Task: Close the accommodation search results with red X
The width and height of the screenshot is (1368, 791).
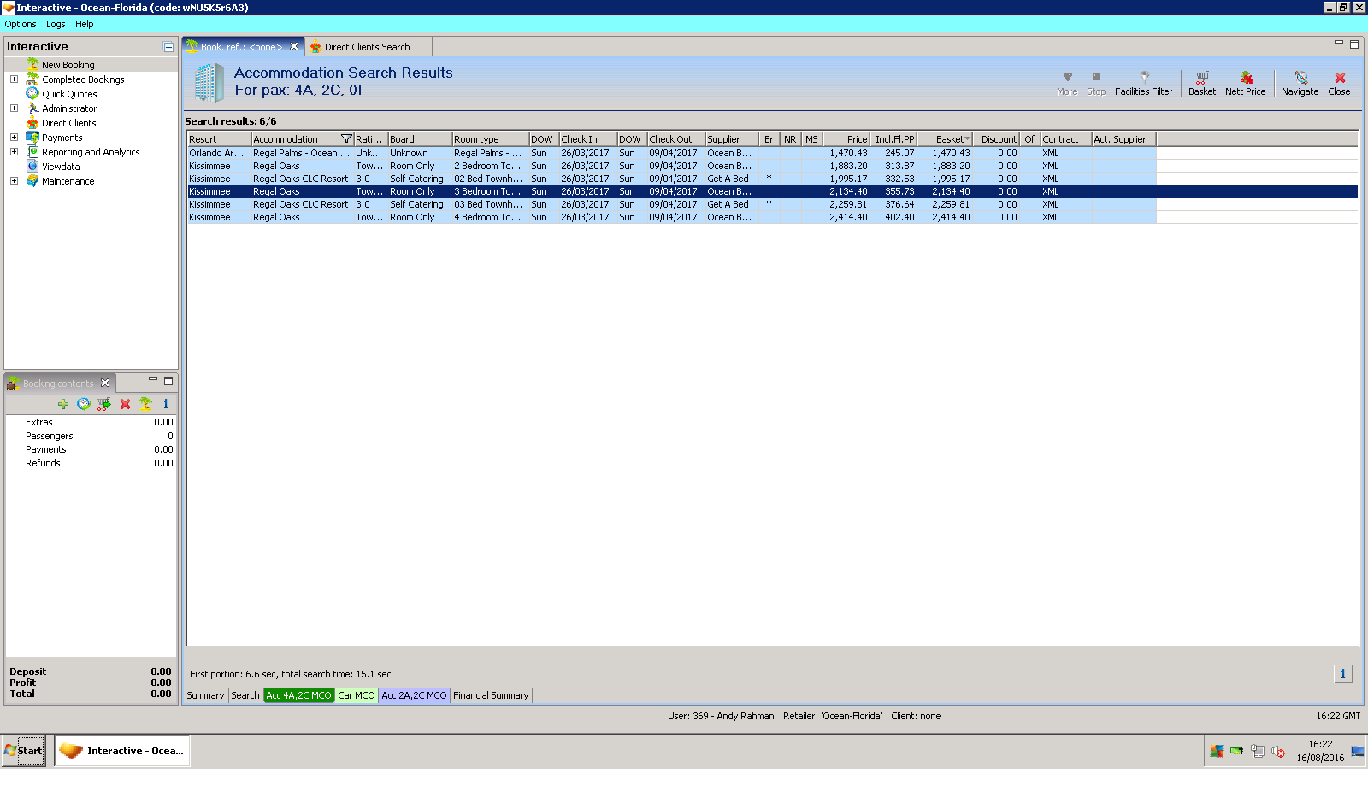Action: (1339, 83)
